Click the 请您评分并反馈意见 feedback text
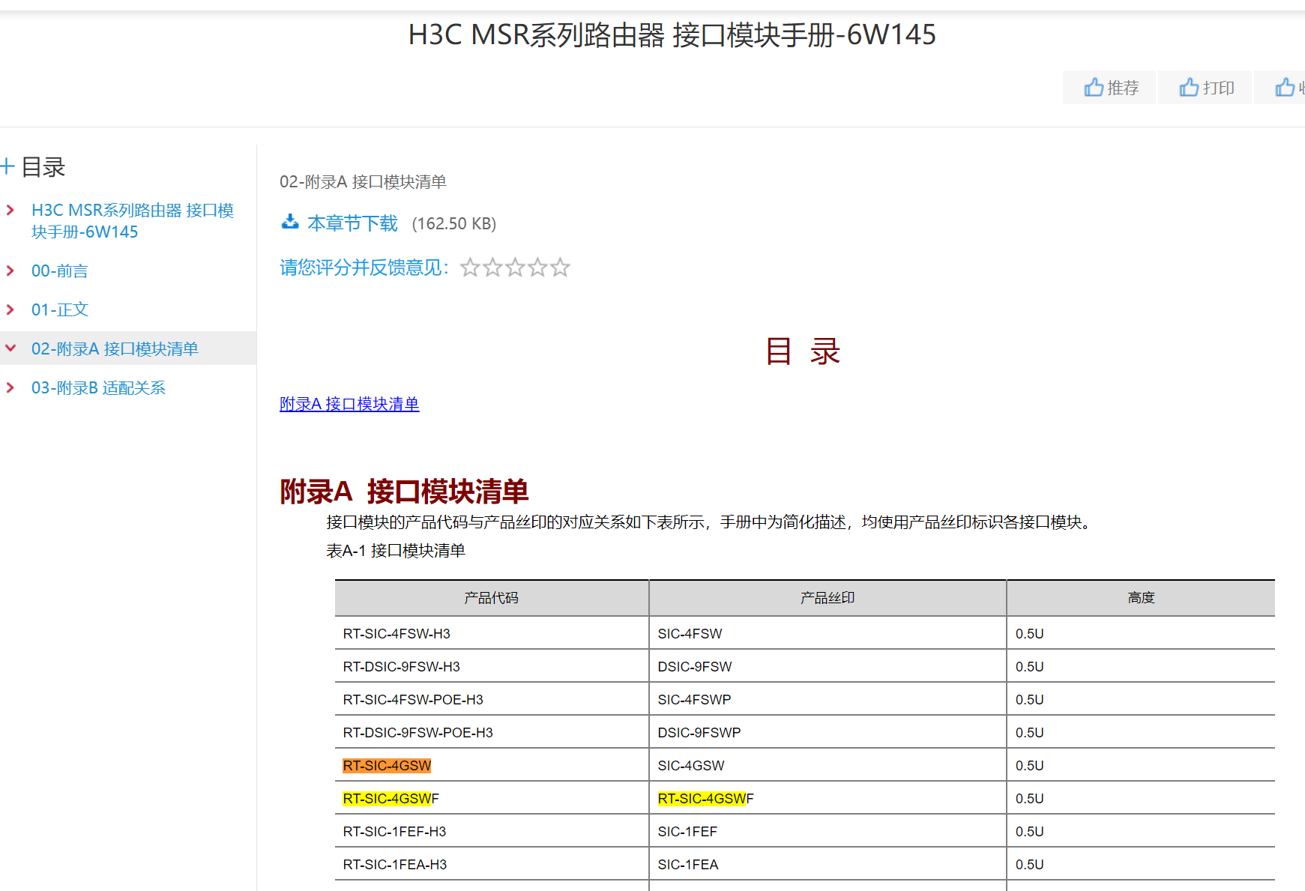Image resolution: width=1305 pixels, height=891 pixels. tap(364, 268)
